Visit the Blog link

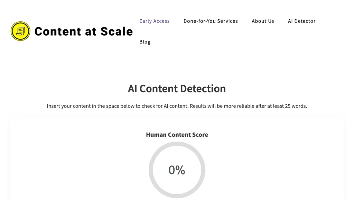(145, 42)
